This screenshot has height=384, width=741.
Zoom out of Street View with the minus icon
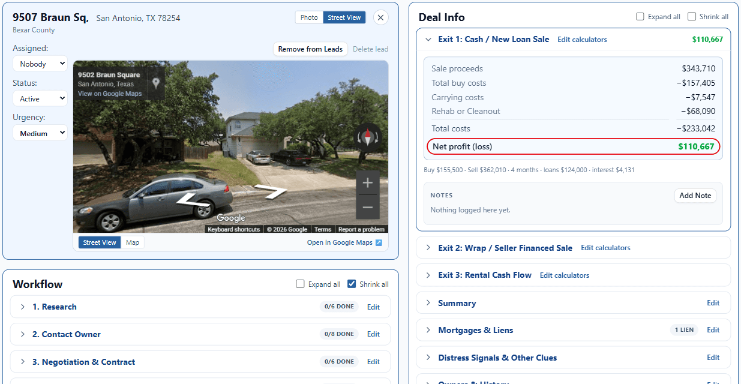click(368, 208)
